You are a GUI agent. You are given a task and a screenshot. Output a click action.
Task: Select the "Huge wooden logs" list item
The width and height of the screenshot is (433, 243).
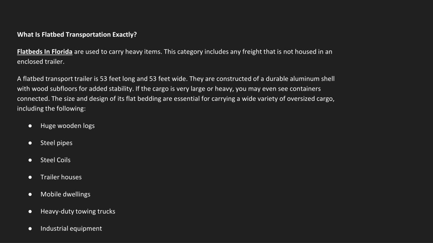(68, 126)
